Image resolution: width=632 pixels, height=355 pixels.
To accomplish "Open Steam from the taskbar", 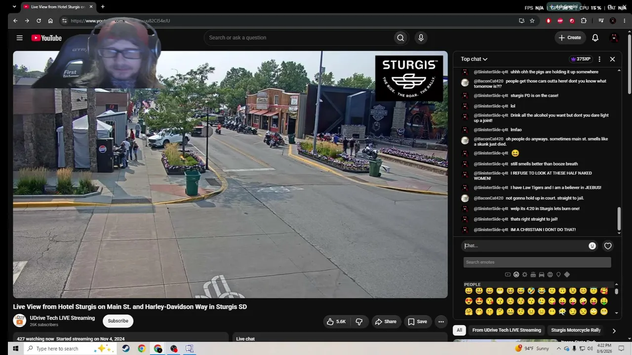I will 126,349.
